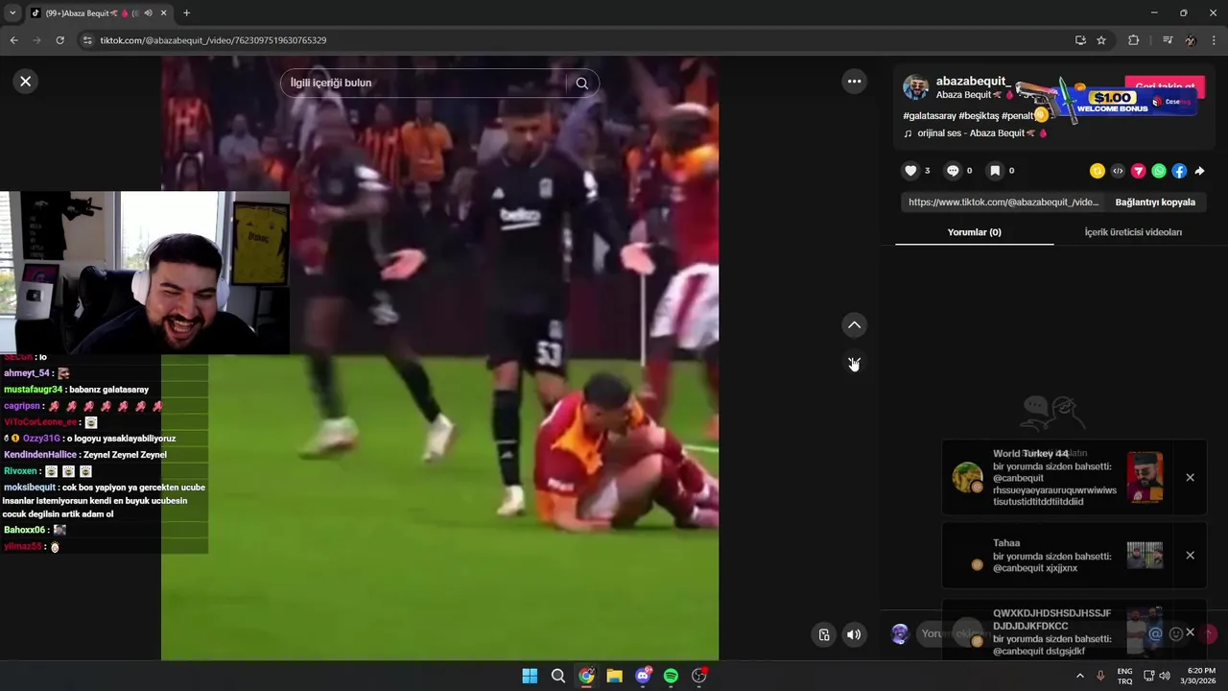
Task: Expand more share options arrow
Action: click(x=1199, y=171)
